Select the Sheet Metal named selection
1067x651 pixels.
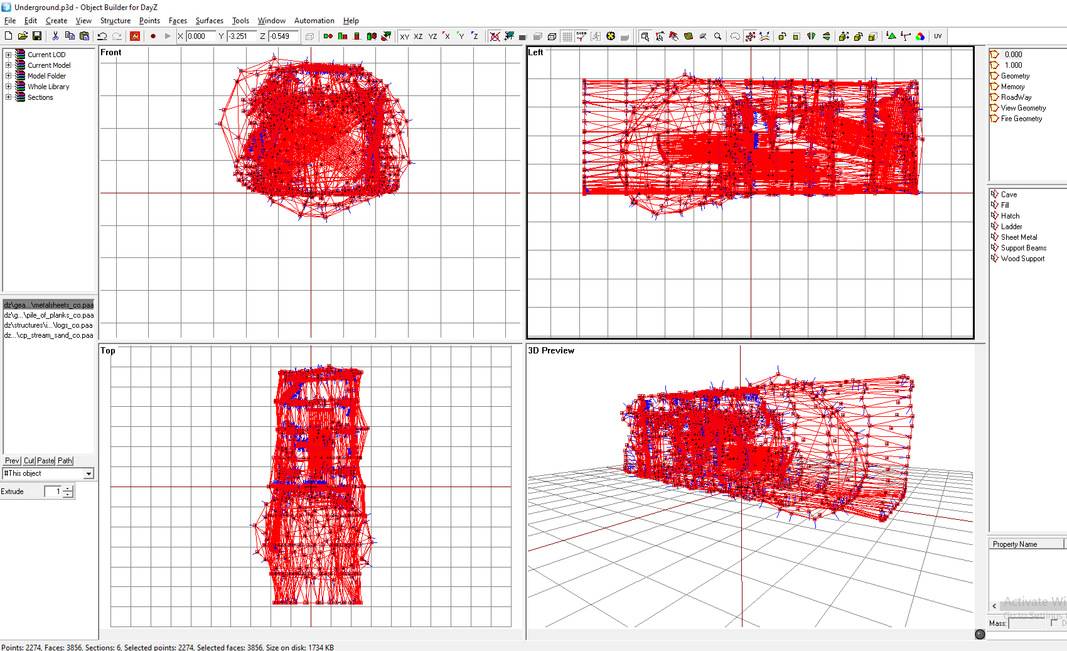[1018, 237]
